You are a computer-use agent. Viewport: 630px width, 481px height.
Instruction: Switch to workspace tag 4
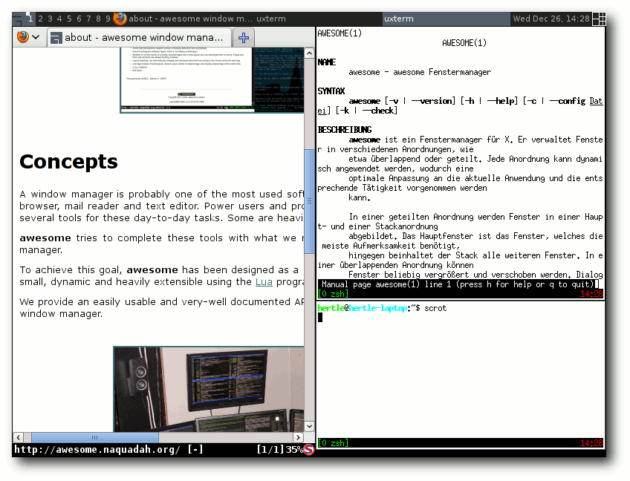click(59, 19)
